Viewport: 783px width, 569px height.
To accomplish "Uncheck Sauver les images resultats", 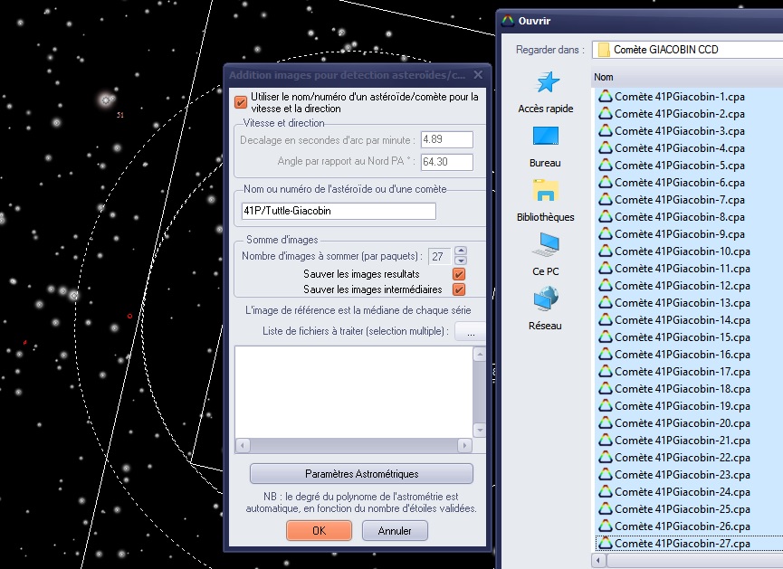I will pos(459,274).
